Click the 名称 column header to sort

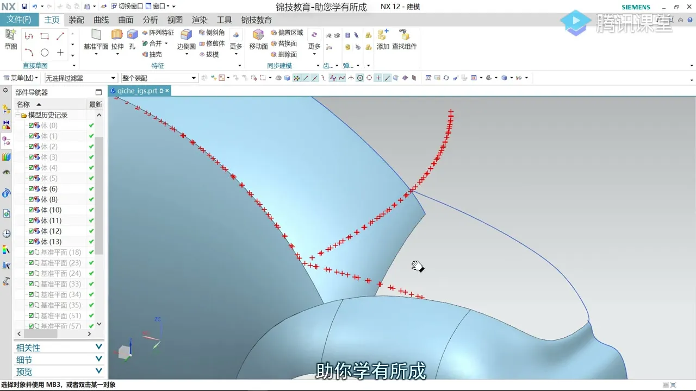(x=23, y=104)
